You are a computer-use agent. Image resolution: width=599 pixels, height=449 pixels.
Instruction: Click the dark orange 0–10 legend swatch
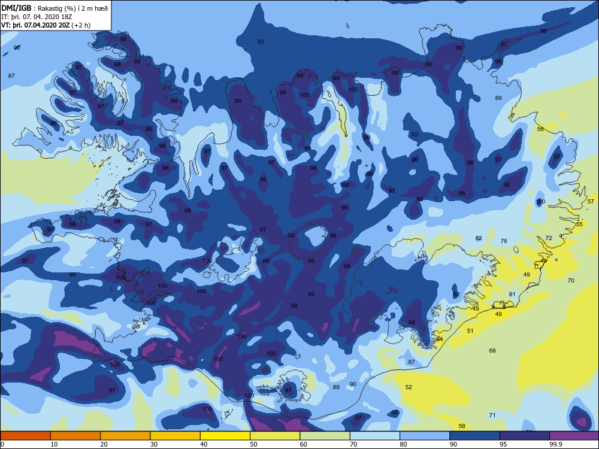pos(25,436)
